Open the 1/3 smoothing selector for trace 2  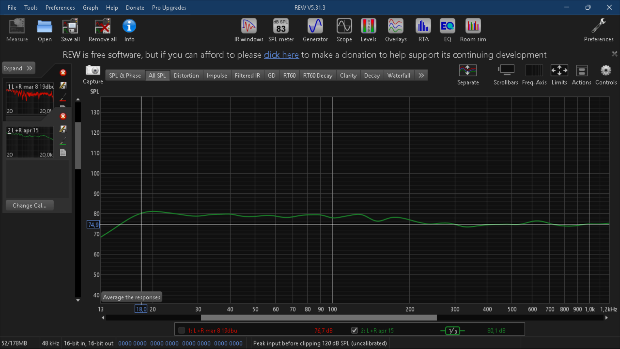(452, 331)
